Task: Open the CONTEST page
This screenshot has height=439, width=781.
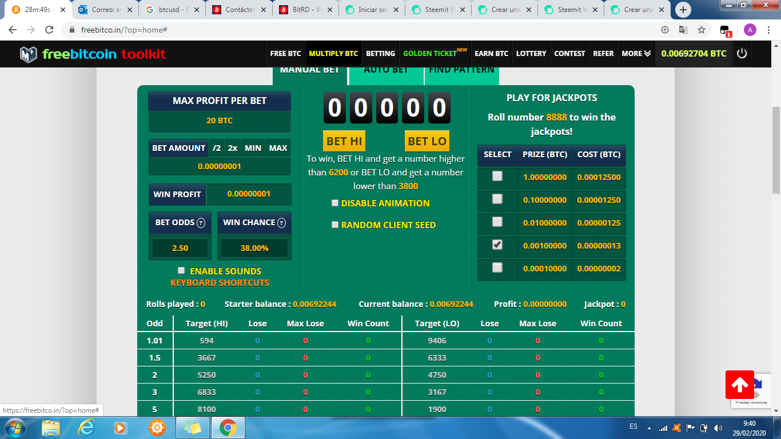Action: click(569, 54)
